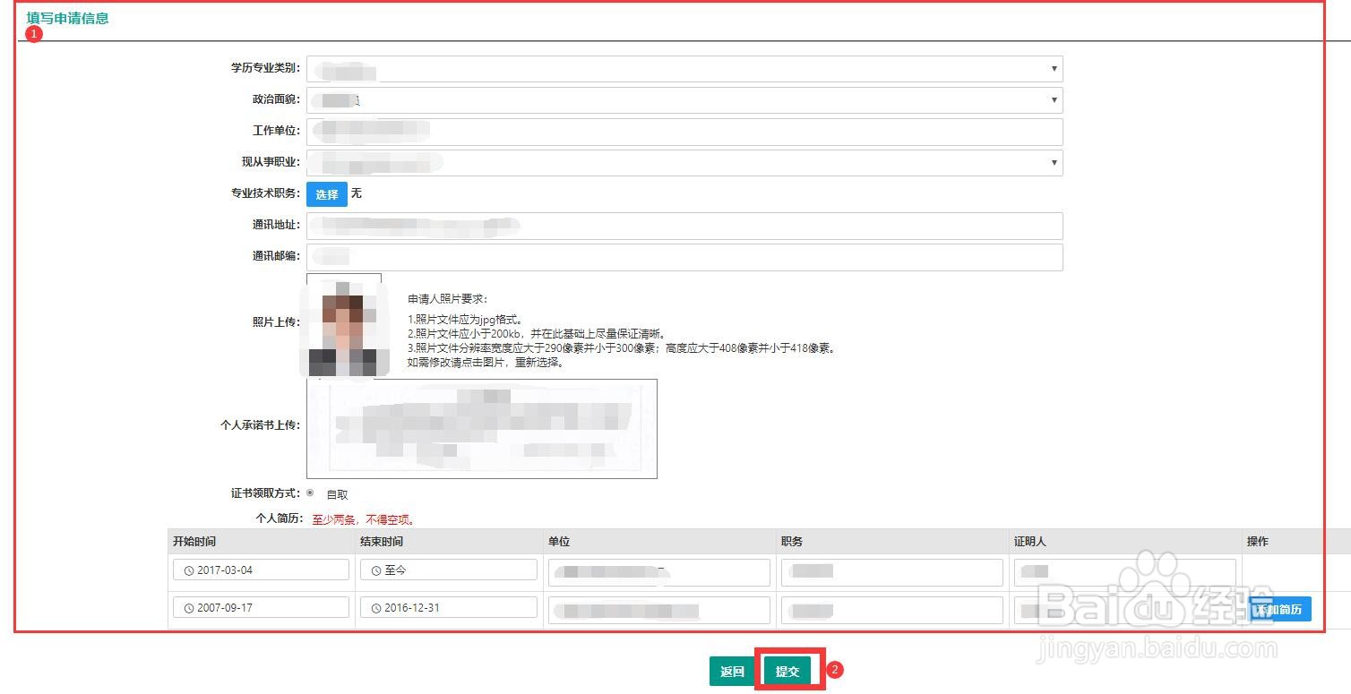This screenshot has height=694, width=1351.
Task: Select the 自取 certificate pickup option
Action: 311,493
